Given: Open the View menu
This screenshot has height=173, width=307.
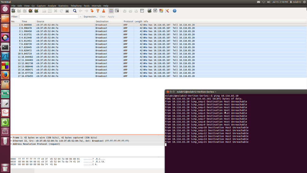Looking at the screenshot, I should [x=27, y=6].
